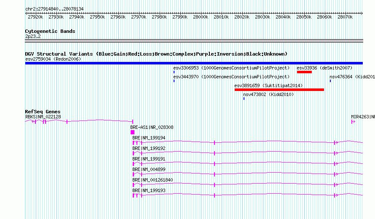Click the 28020k ruler tick label
This screenshot has height=219, width=375.
coord(242,17)
